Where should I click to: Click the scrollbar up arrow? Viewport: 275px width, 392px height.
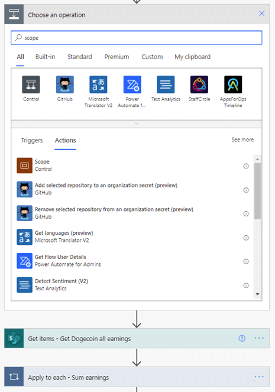257,159
